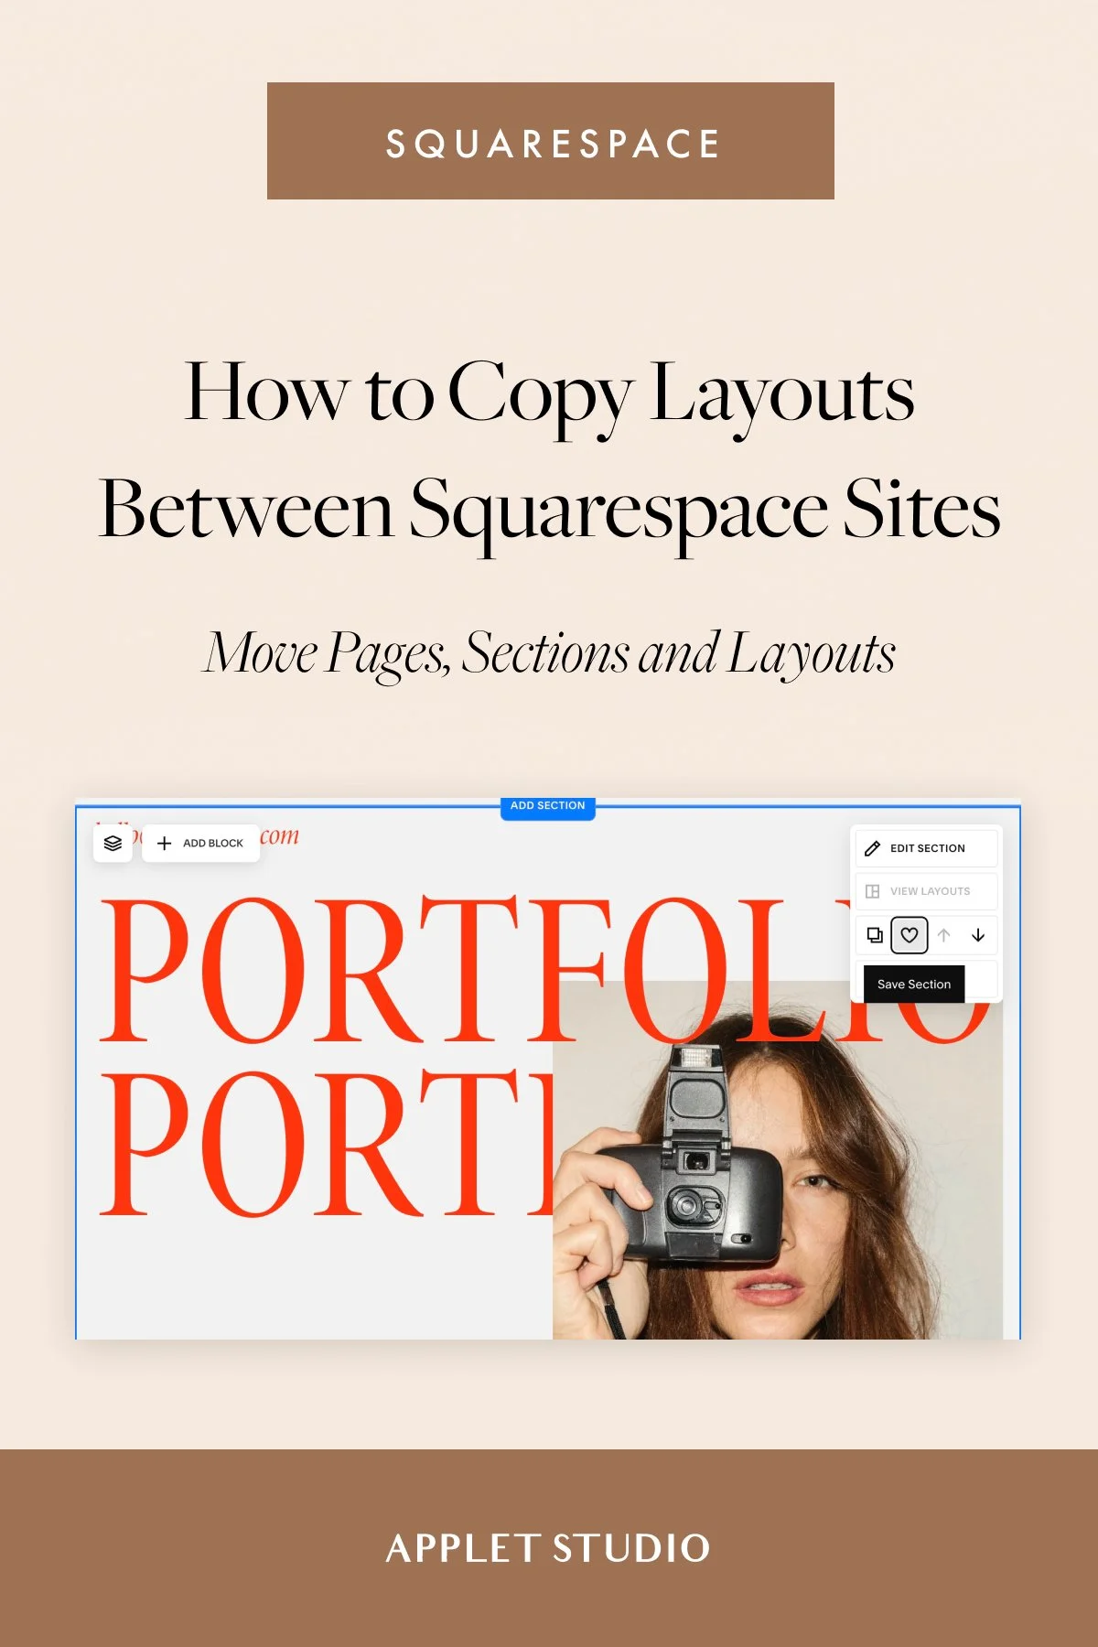Click the heart Save Section icon
The image size is (1098, 1647).
pos(909,935)
